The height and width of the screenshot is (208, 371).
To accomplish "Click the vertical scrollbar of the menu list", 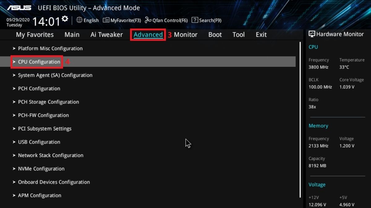I will (300, 120).
